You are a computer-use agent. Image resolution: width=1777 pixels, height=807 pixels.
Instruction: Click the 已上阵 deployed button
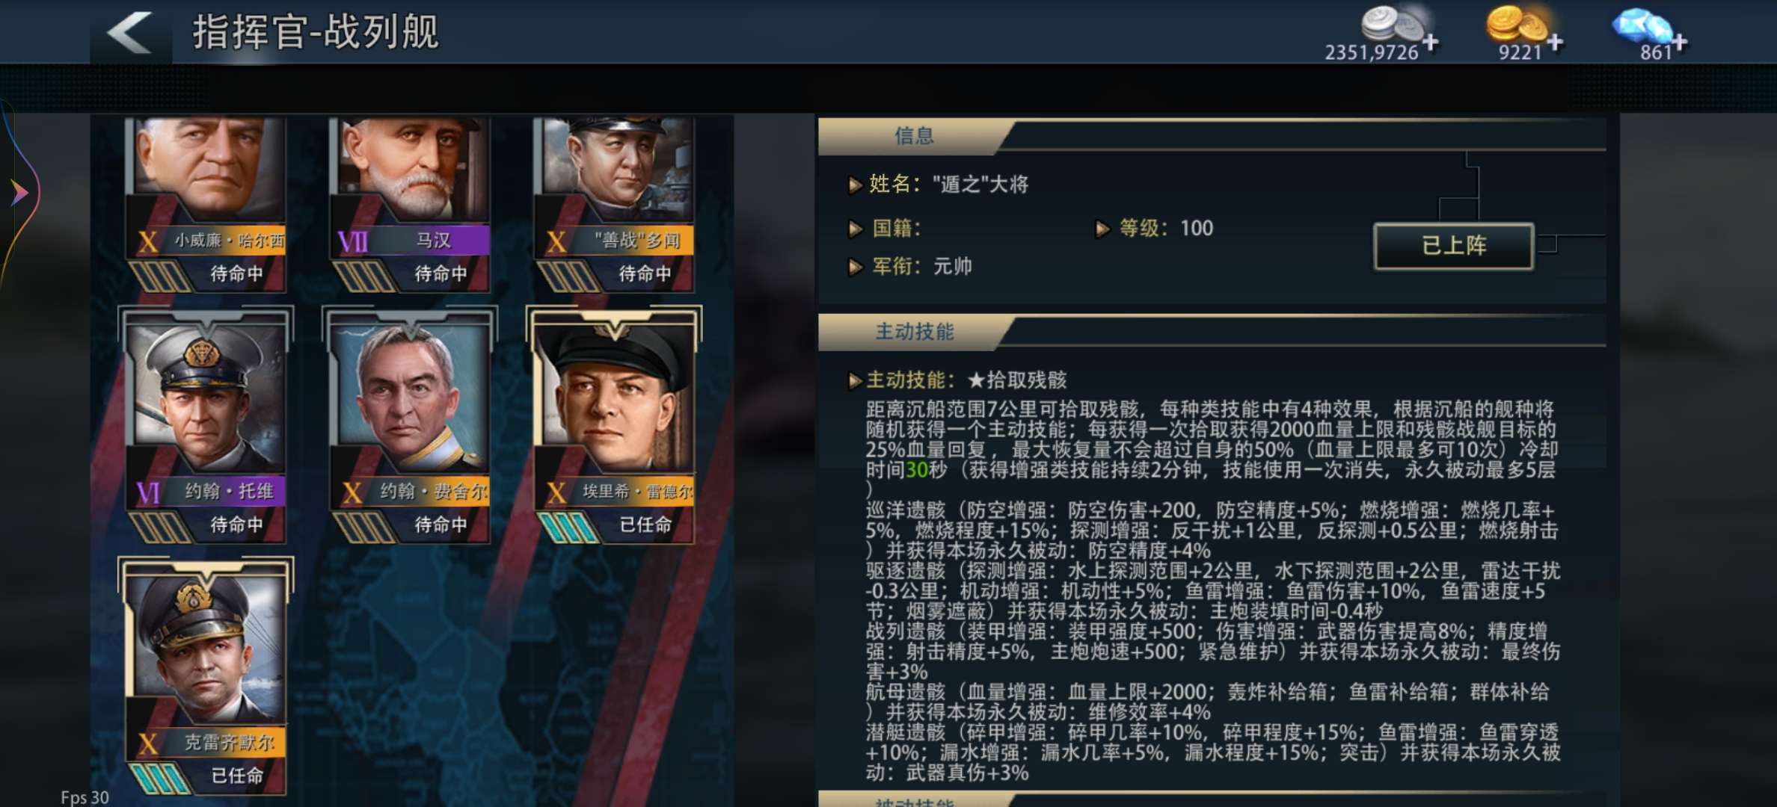tap(1454, 246)
